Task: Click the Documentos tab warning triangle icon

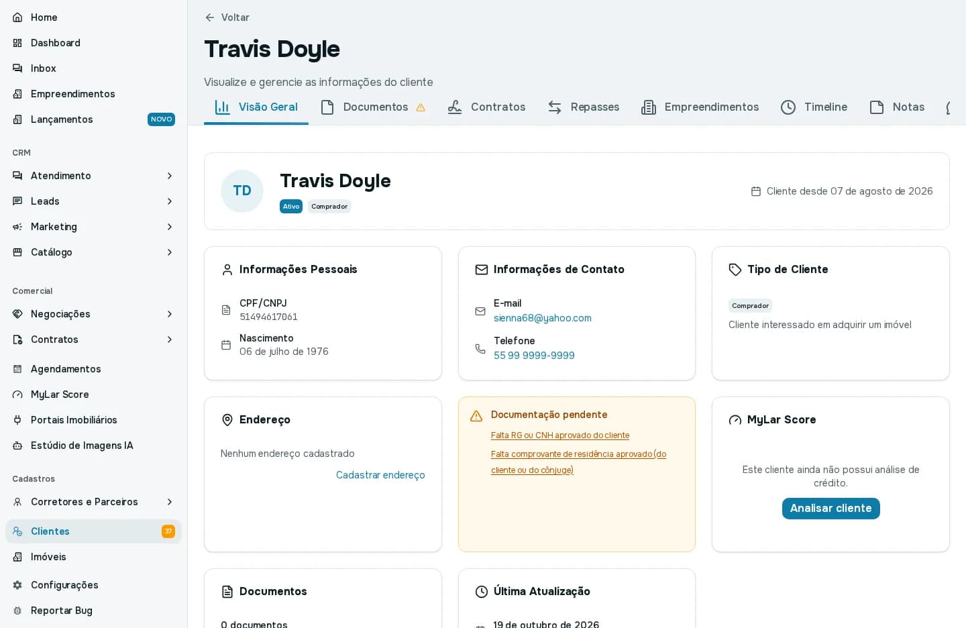Action: click(x=421, y=107)
